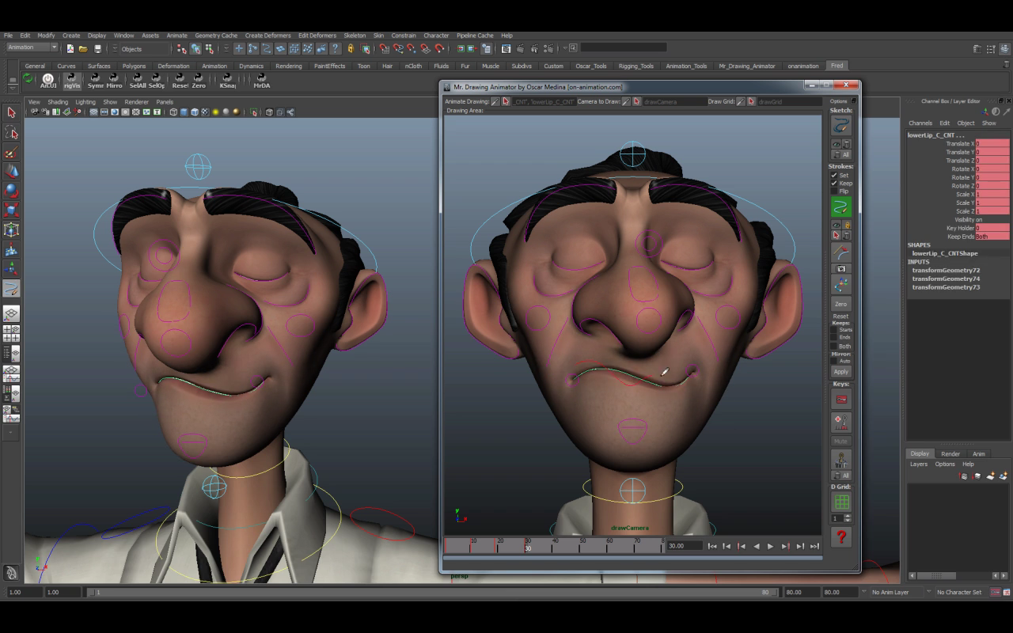This screenshot has width=1013, height=633.
Task: Open the Options menu in Drawing Animator
Action: click(838, 101)
